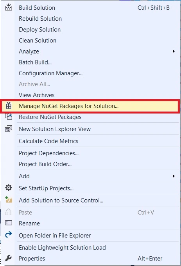Expand the Add submenu arrow
181x266 pixels.
click(x=174, y=176)
